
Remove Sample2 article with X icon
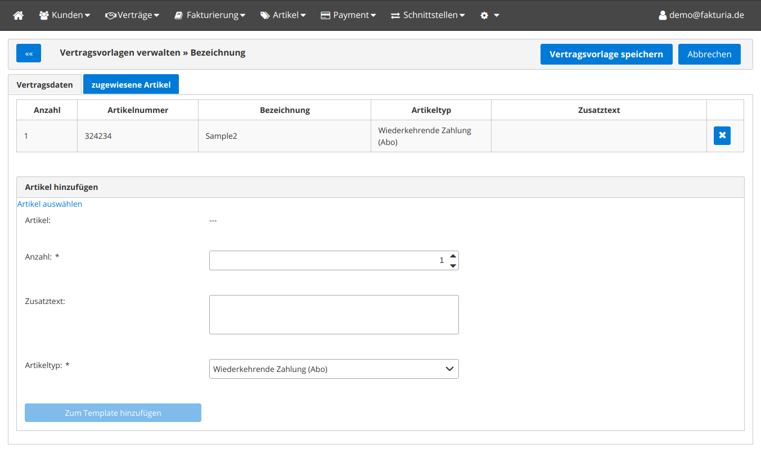[722, 136]
